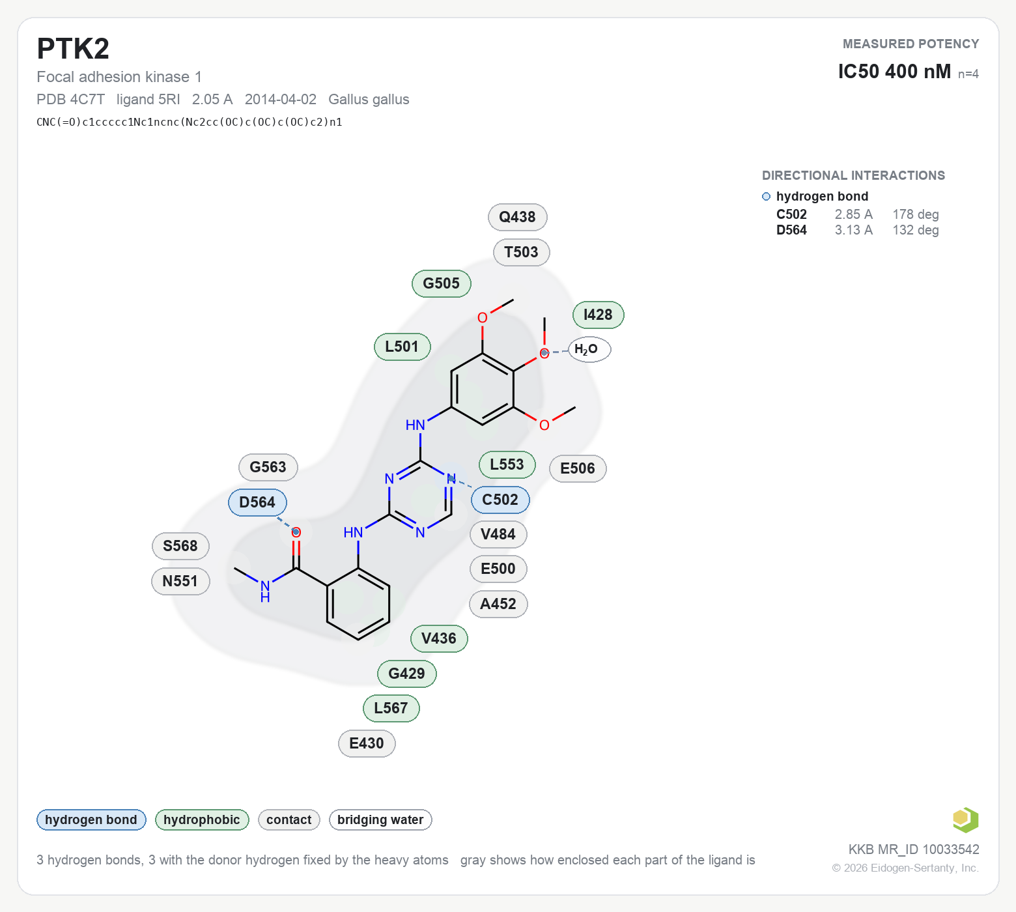1016x912 pixels.
Task: Click contact residue G563
Action: [268, 467]
